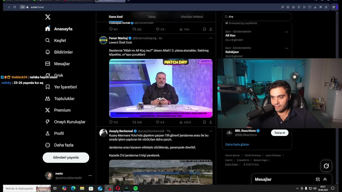Open Spotify from the taskbar

(x=135, y=188)
